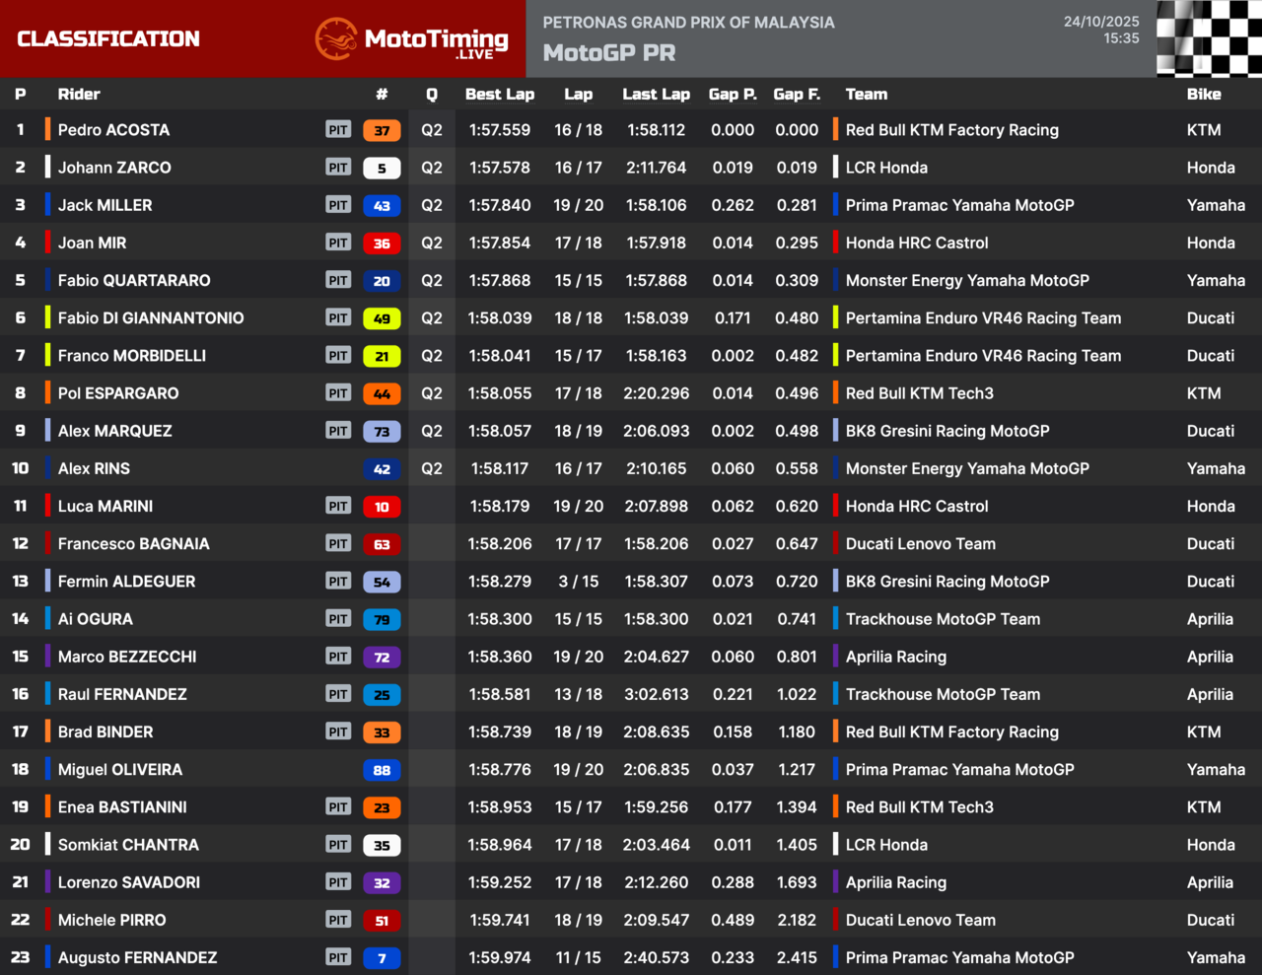The image size is (1262, 975).
Task: Sort by Rider column header
Action: (x=79, y=95)
